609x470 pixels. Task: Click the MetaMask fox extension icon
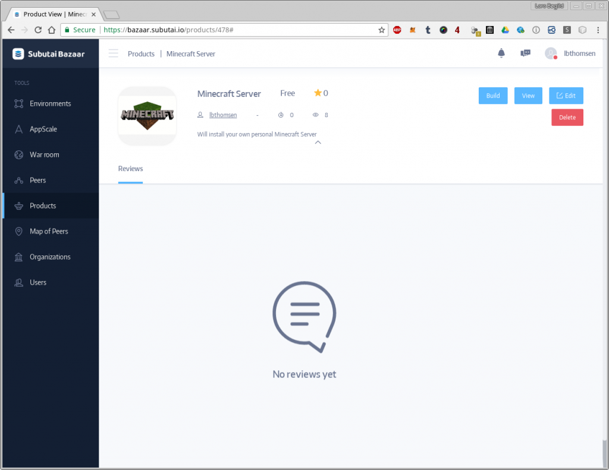[x=413, y=30]
